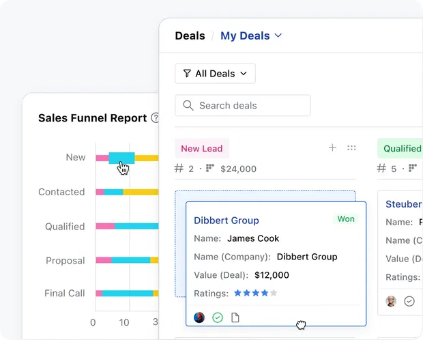Click the Search deals input field
Viewport: 423px width, 340px height.
[x=250, y=106]
